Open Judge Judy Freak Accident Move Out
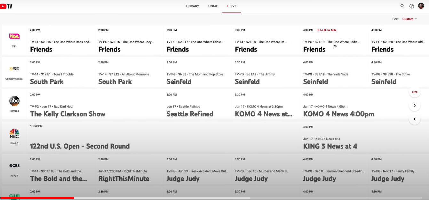Image resolution: width=429 pixels, height=200 pixels. (x=198, y=169)
